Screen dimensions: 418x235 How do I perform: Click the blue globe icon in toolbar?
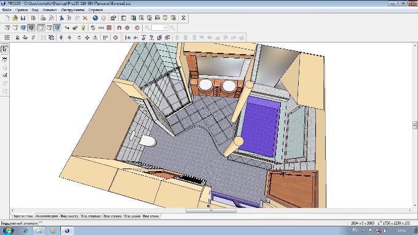[x=95, y=18]
